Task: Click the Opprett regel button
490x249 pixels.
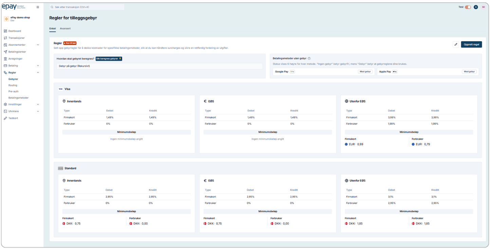Action: pos(471,45)
